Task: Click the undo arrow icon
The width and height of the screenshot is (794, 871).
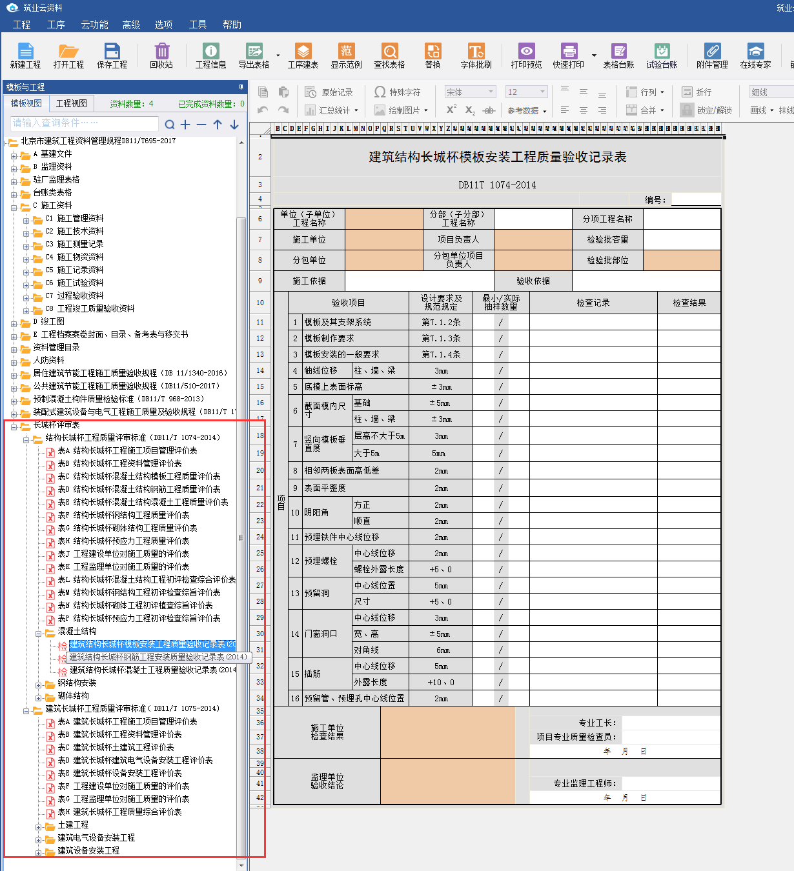Action: pos(263,110)
